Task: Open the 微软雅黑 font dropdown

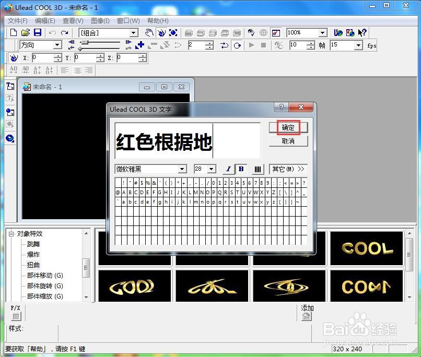Action: (x=182, y=169)
